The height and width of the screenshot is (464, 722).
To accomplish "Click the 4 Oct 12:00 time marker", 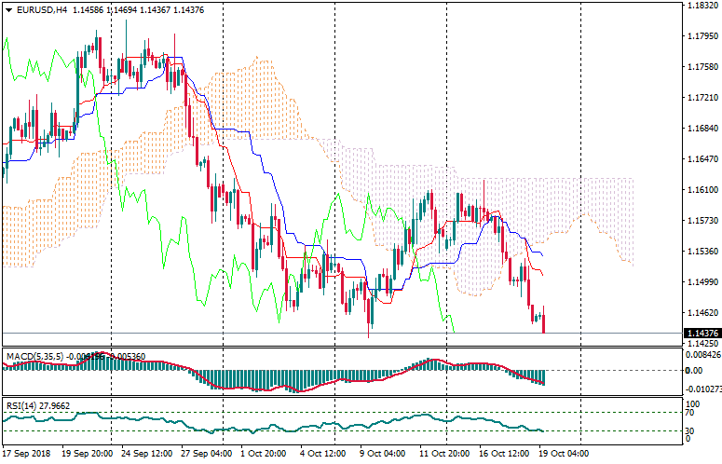I will point(324,454).
